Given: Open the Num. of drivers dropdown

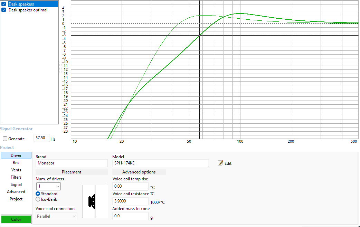Looking at the screenshot, I should pyautogui.click(x=48, y=186).
